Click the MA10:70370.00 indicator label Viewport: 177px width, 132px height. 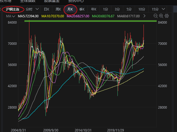point(53,16)
